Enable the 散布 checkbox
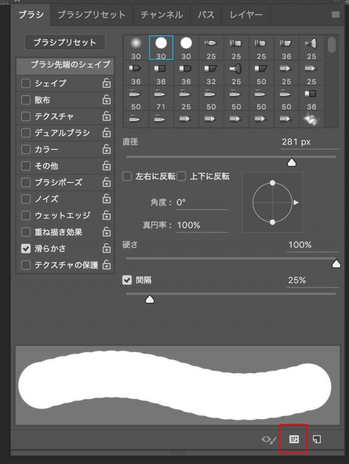Viewport: 349px width, 464px height. [26, 100]
